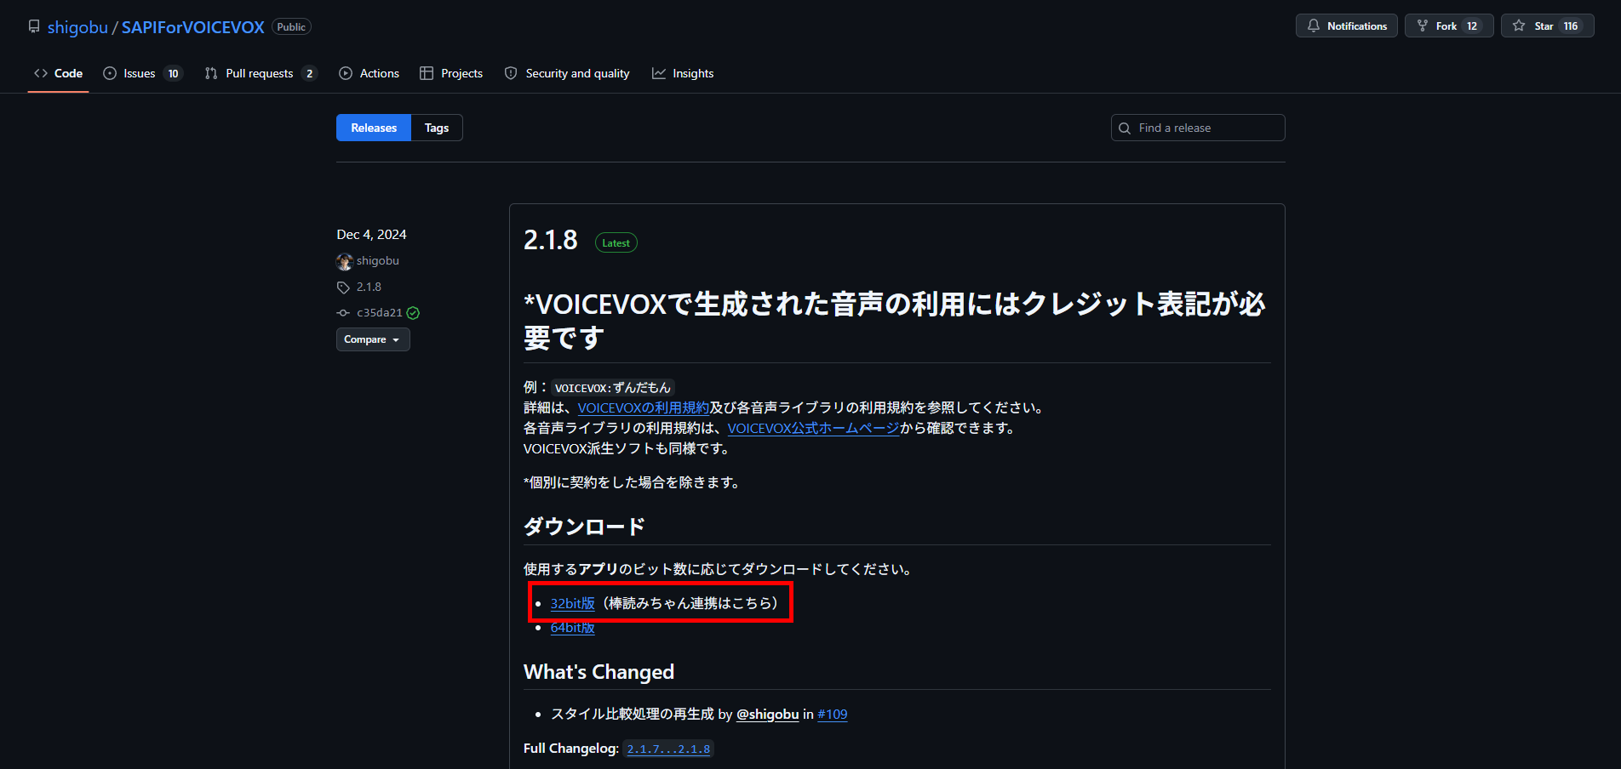Screen dimensions: 1621x769
Task: Open the @shigobu mention link
Action: coord(767,715)
